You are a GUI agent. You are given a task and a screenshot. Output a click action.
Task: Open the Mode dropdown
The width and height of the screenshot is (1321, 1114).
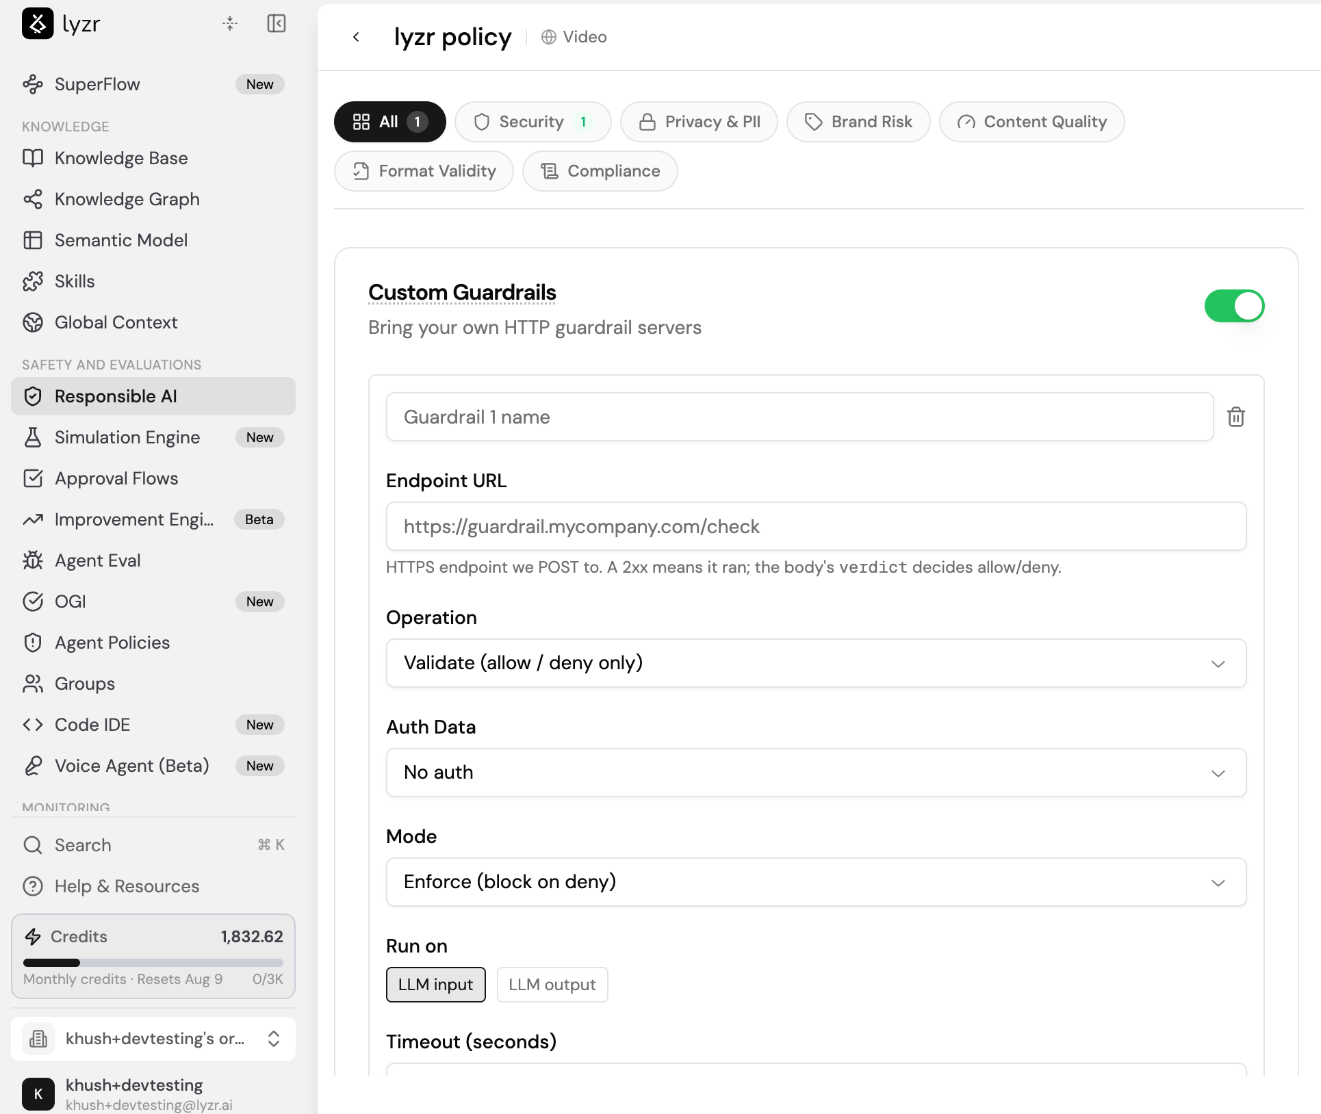point(816,882)
